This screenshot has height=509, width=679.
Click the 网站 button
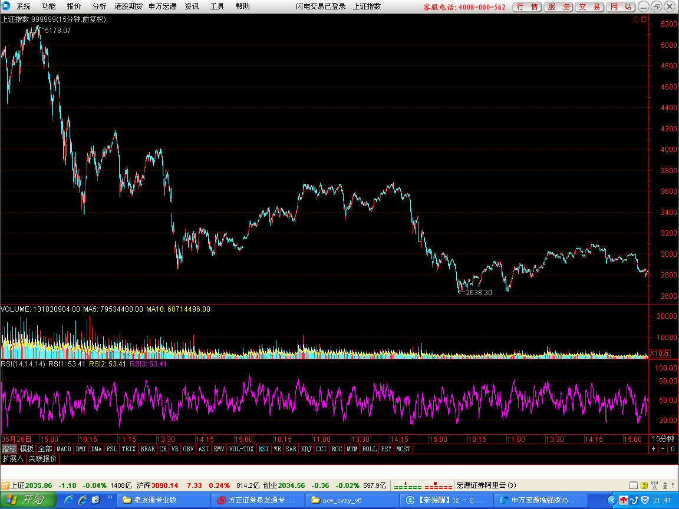[621, 6]
